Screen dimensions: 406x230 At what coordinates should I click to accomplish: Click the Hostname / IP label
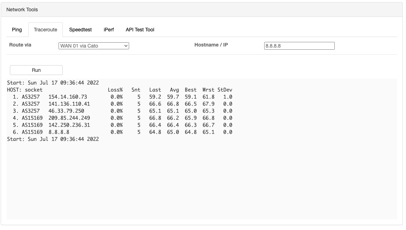click(211, 45)
